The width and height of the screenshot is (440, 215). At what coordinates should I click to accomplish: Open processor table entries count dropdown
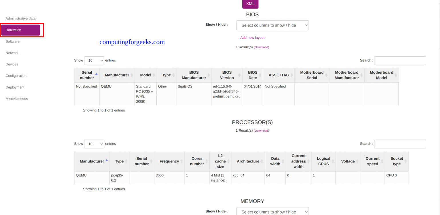click(94, 144)
